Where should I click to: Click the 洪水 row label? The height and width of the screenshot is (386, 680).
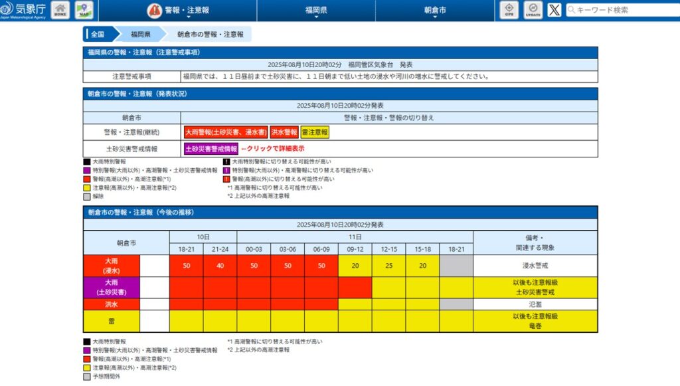tap(112, 304)
